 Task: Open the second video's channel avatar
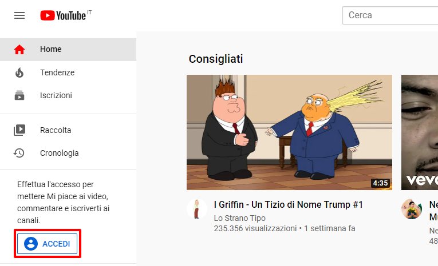pos(412,209)
